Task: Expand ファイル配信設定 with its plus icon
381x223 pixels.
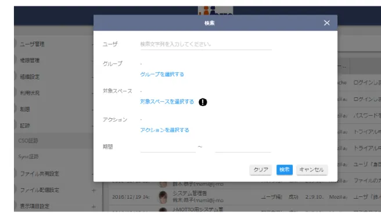Action: coord(94,191)
